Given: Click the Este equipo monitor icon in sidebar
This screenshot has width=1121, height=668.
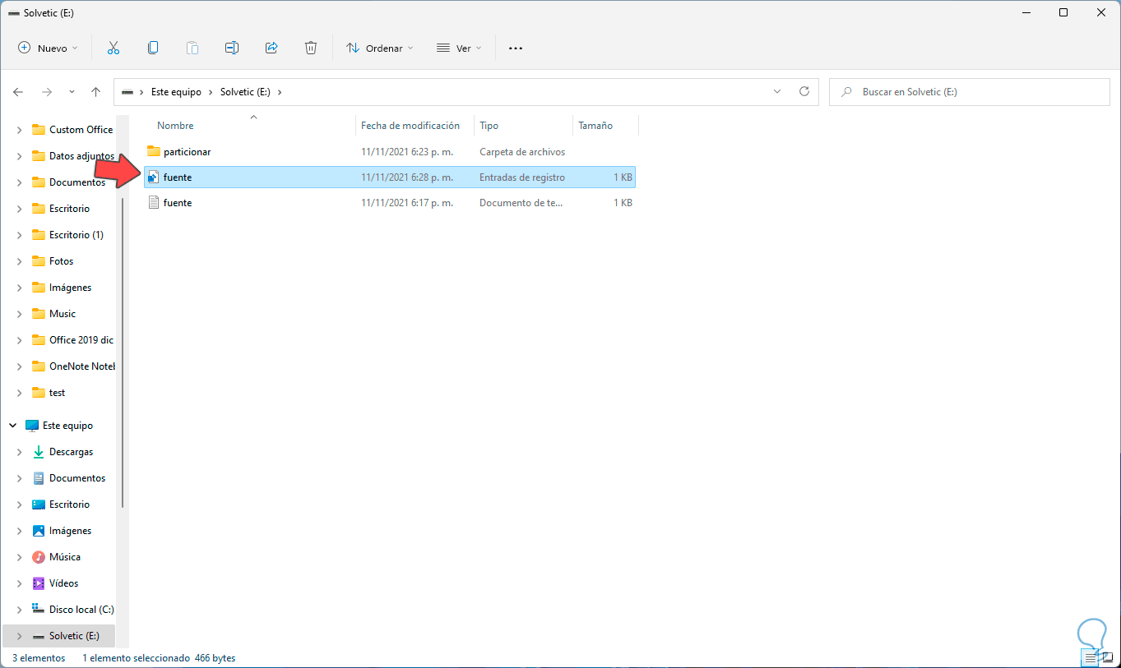Looking at the screenshot, I should coord(32,426).
